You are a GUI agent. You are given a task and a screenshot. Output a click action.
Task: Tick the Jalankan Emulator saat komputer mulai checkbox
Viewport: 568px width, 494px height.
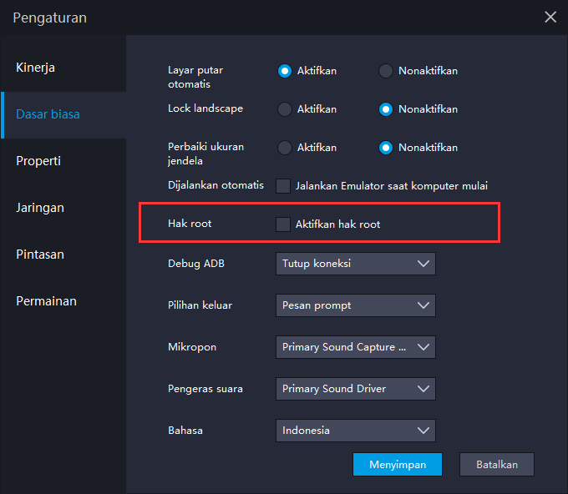(x=283, y=186)
